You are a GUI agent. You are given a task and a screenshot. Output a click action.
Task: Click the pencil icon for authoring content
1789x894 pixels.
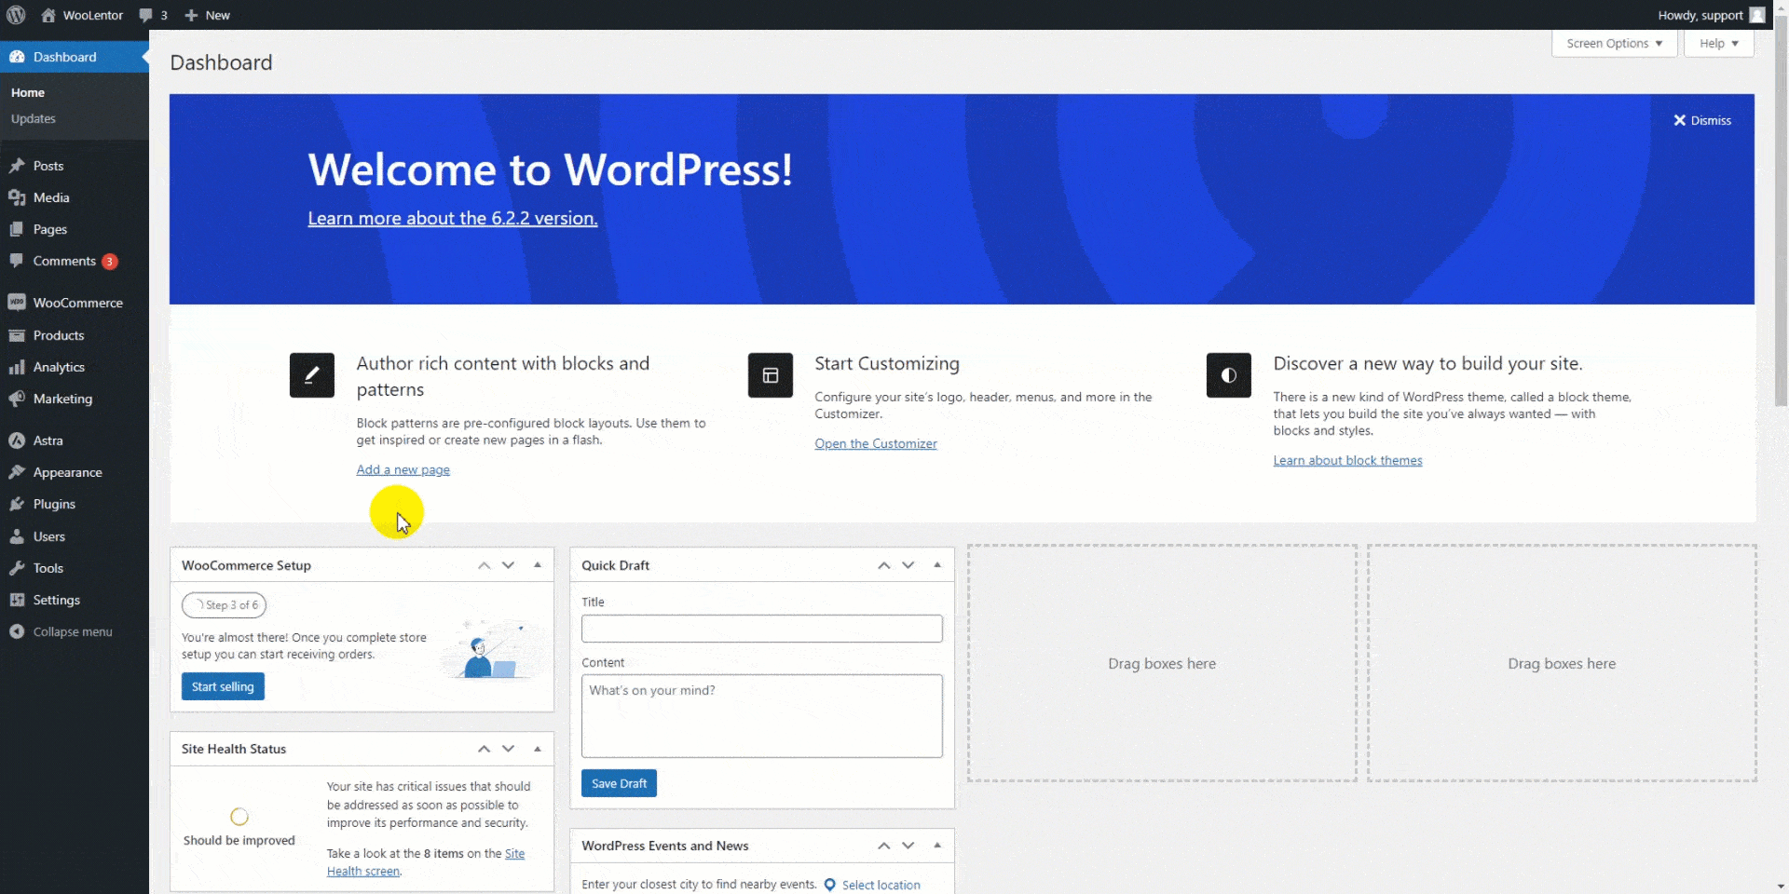pos(311,375)
